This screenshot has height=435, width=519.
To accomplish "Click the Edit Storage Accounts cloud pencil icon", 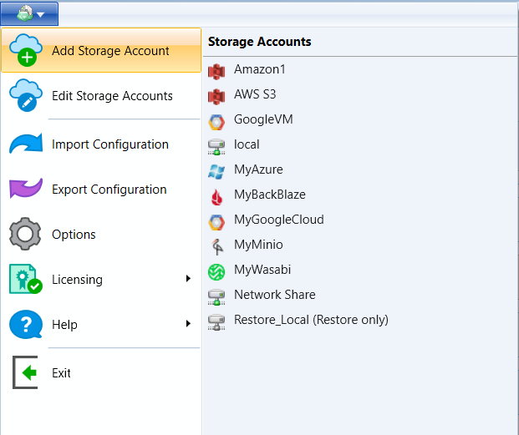I will click(x=26, y=95).
